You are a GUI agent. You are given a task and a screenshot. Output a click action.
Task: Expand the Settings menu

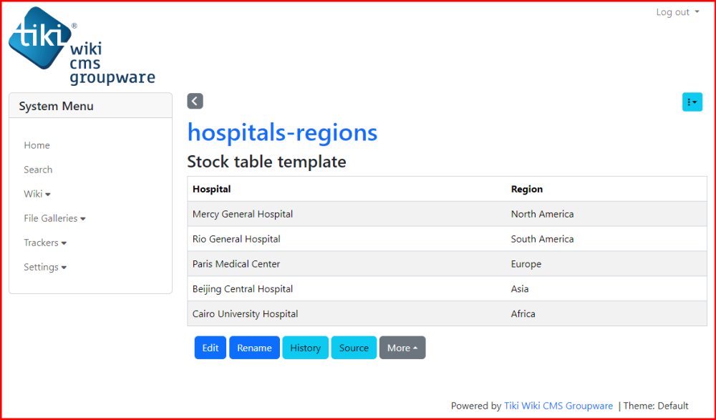coord(45,267)
